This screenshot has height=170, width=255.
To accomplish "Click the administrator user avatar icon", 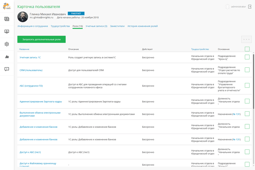I will 228,7.
